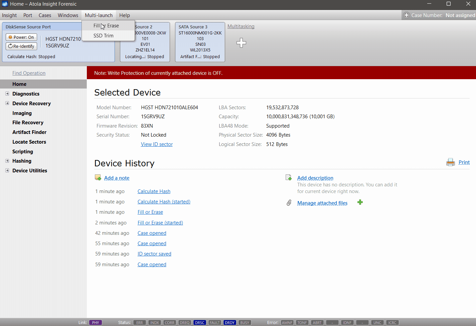Open Case opened entry from 55 minutes ago

click(152, 243)
